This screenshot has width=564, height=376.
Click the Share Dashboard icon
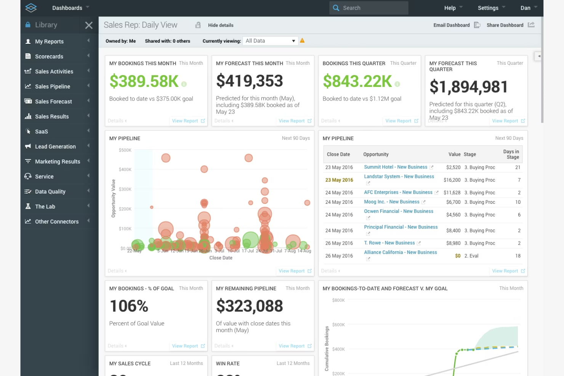[x=532, y=25]
